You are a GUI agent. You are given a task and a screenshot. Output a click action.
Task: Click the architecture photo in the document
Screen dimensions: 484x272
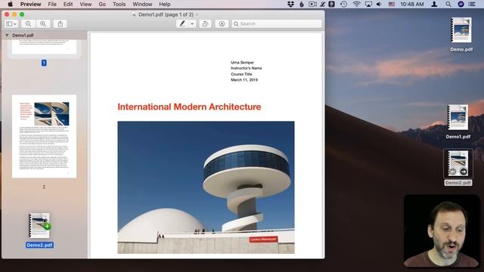(206, 187)
